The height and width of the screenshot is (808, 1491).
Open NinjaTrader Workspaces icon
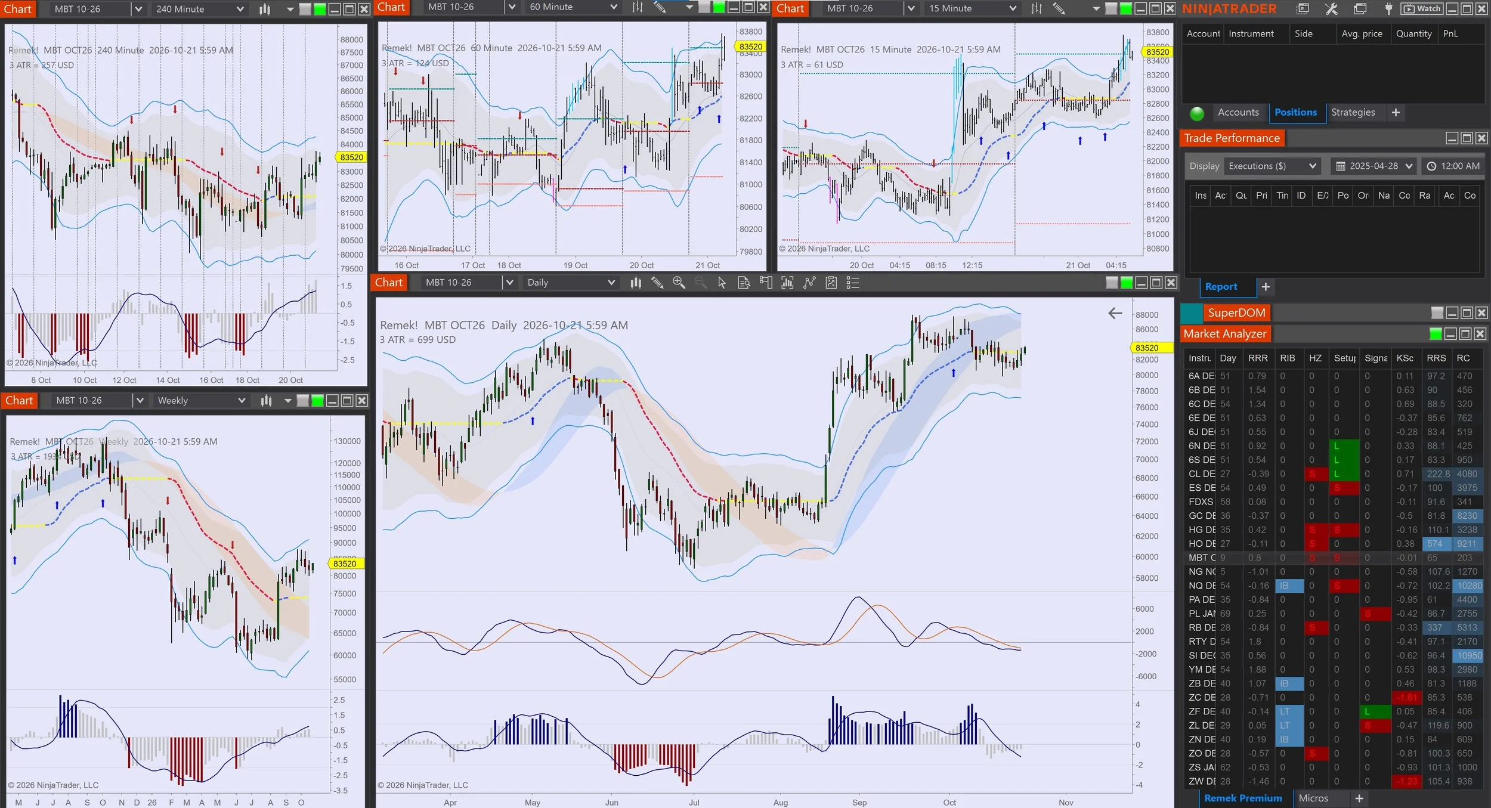[x=1360, y=9]
